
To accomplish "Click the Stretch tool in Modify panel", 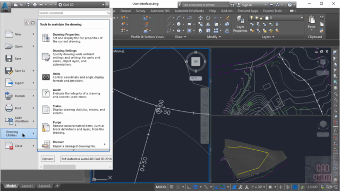I will tap(200, 31).
